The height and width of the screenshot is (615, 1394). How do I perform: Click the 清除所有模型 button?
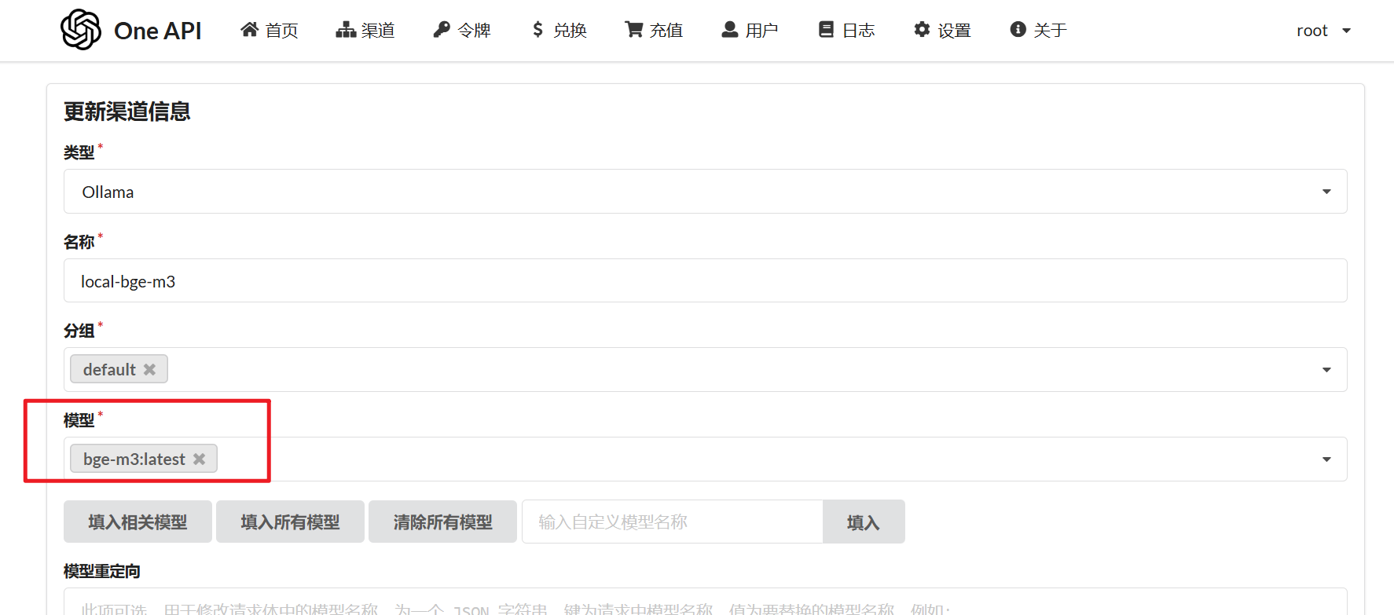[442, 522]
